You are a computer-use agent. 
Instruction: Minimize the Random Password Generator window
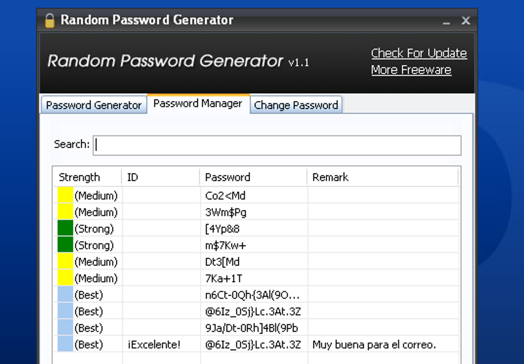446,22
